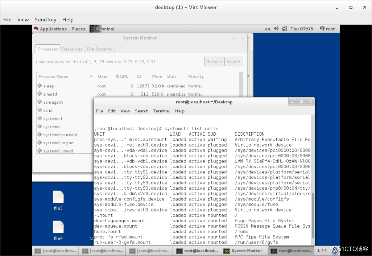Click the System Monitor process list scrollbar
The image size is (372, 256).
[x=241, y=84]
